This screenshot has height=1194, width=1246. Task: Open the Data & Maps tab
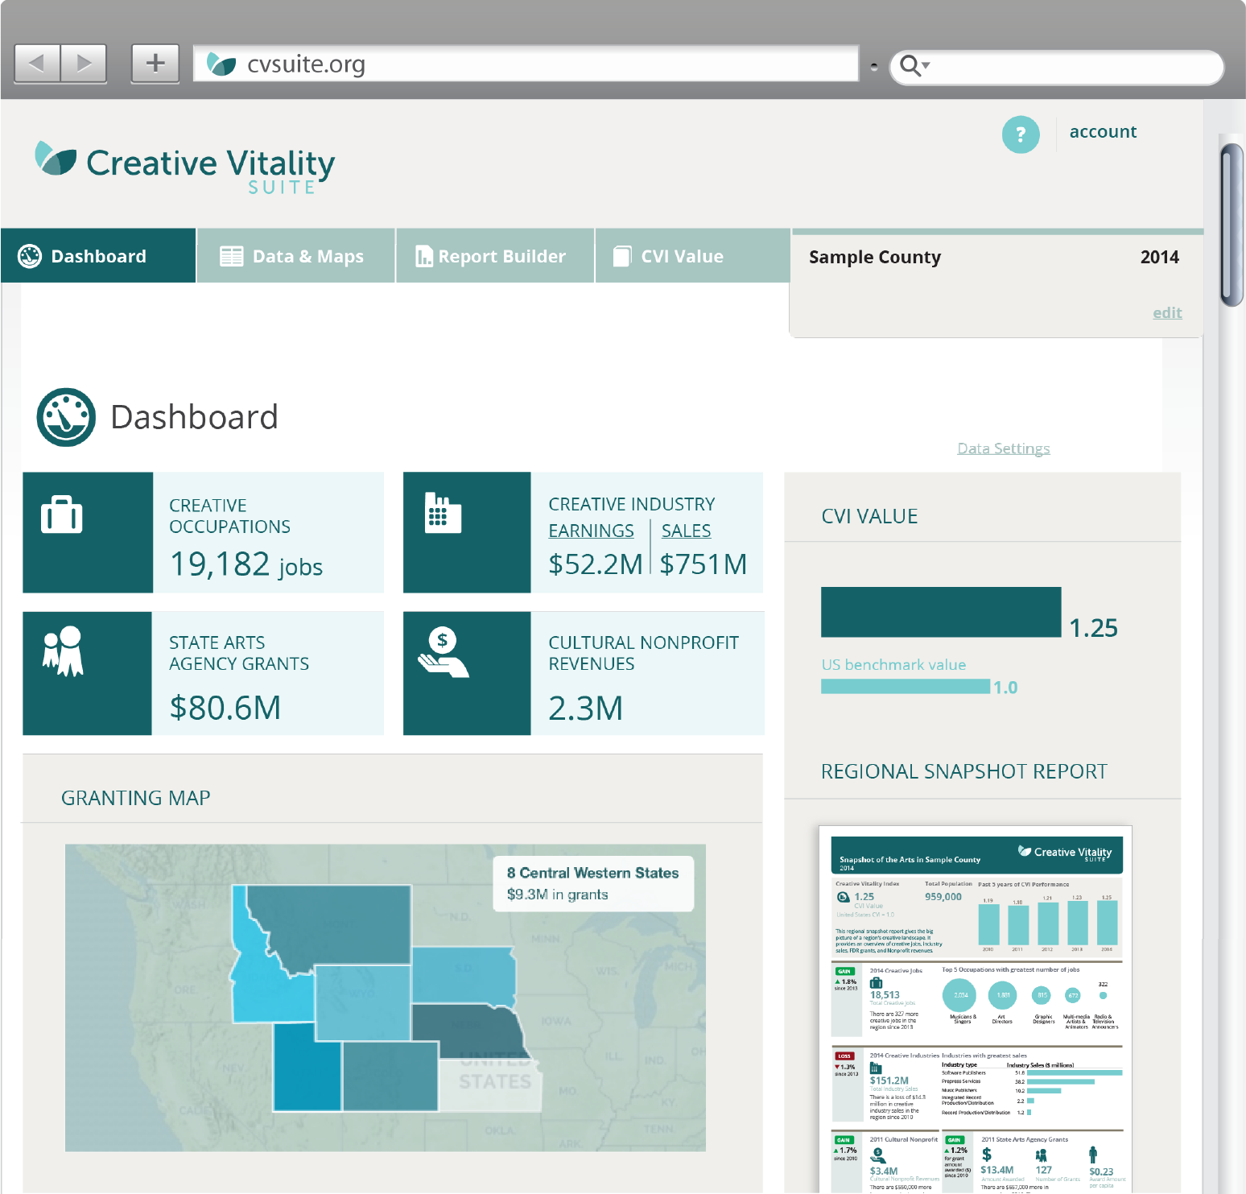click(295, 256)
